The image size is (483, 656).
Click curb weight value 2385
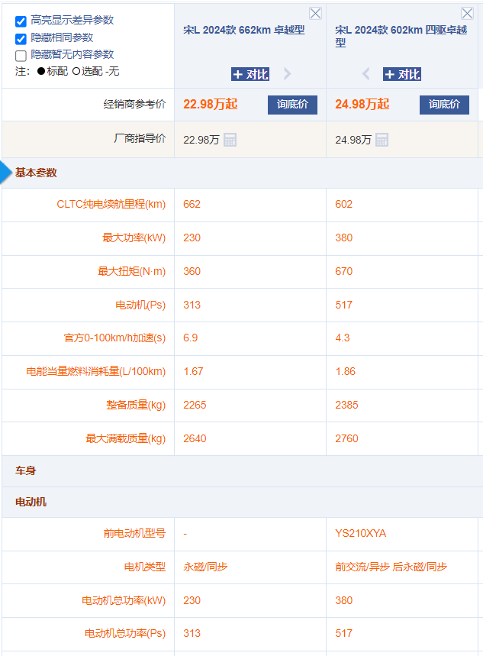[346, 405]
